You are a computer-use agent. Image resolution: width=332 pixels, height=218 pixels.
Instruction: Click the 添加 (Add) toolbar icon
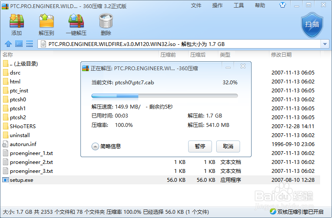(17, 21)
